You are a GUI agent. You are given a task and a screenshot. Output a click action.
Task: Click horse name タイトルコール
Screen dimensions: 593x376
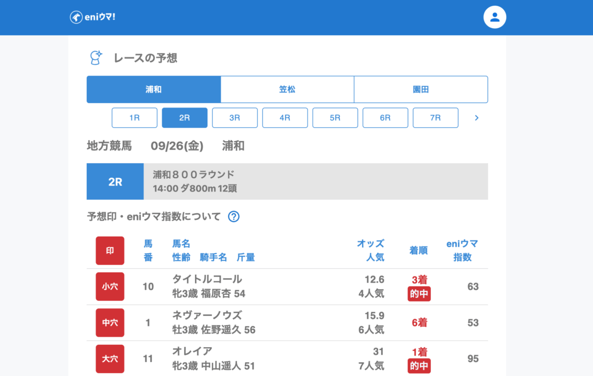[207, 279]
